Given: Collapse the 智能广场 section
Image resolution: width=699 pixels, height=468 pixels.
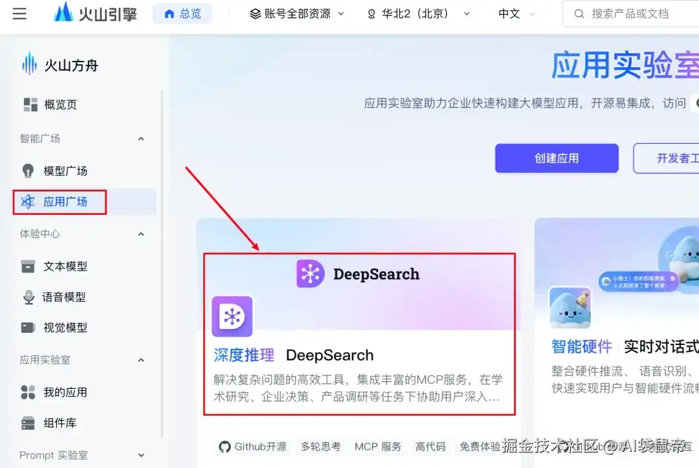Looking at the screenshot, I should point(141,139).
